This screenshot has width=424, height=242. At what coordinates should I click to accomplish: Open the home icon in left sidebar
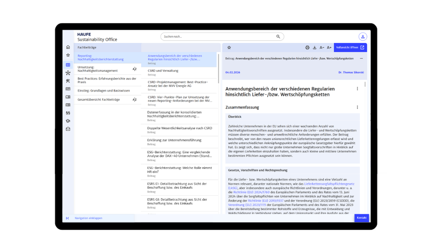68,47
